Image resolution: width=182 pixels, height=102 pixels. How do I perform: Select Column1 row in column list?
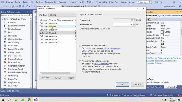57,23
